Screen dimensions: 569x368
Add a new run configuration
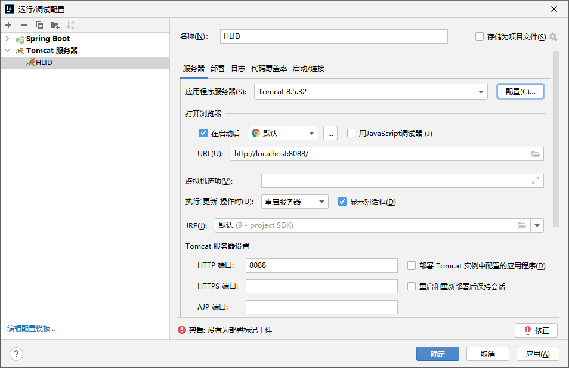[8, 25]
